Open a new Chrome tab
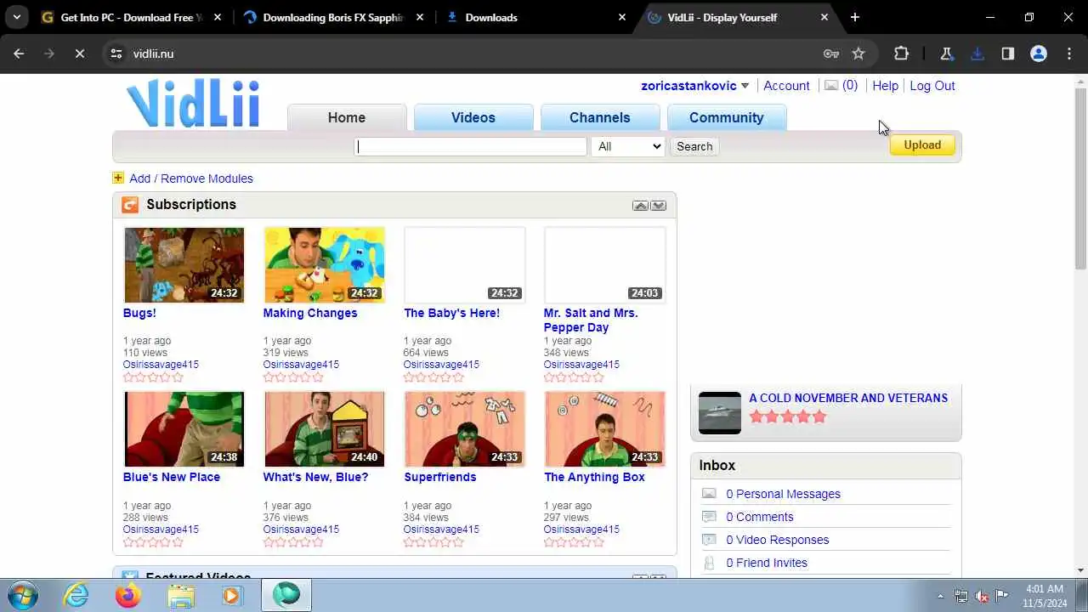Viewport: 1088px width, 612px height. tap(855, 17)
